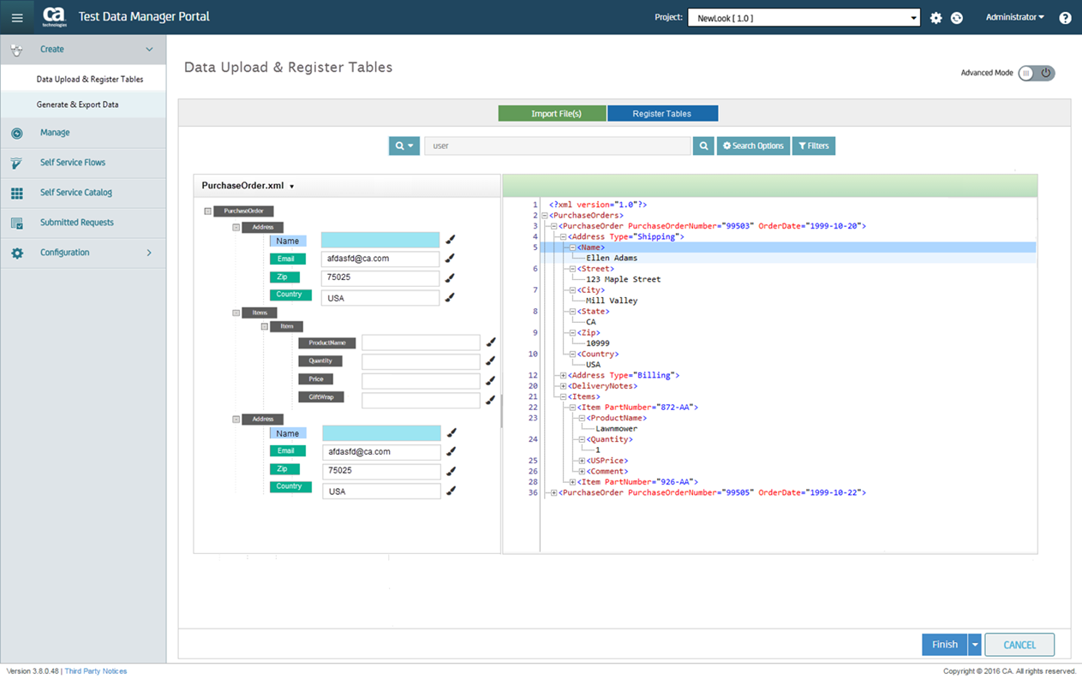Open the PurchaseOrder.xml file dropdown
Screen dimensions: 1082x679
click(x=292, y=187)
